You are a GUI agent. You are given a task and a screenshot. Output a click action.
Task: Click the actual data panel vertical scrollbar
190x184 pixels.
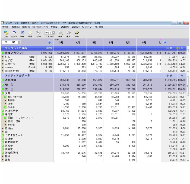[188, 118]
